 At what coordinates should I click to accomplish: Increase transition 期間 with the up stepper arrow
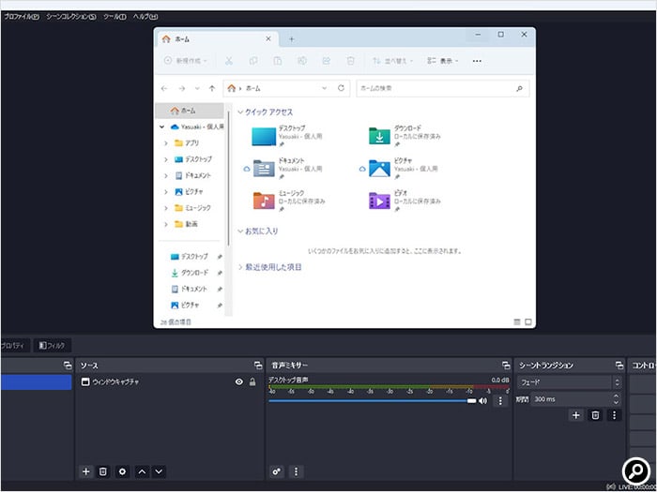616,395
